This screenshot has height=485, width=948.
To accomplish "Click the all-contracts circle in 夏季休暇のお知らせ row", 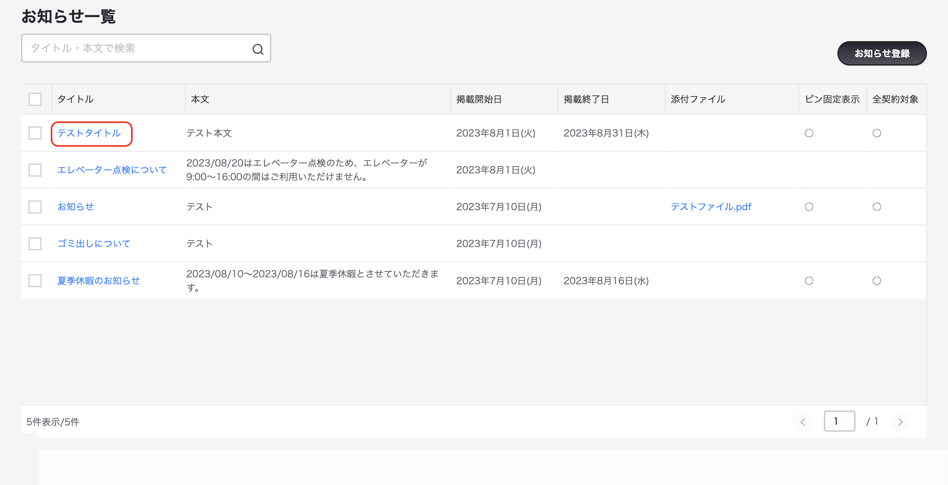I will (877, 281).
